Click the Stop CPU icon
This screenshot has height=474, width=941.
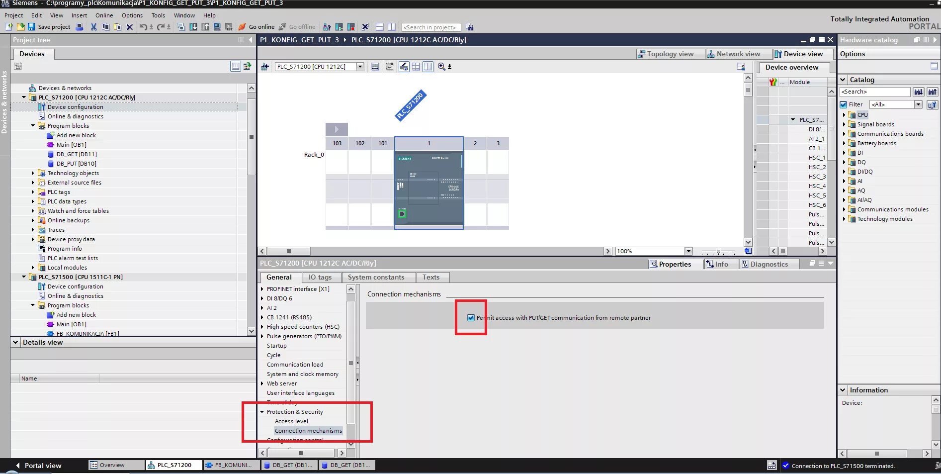[351, 27]
